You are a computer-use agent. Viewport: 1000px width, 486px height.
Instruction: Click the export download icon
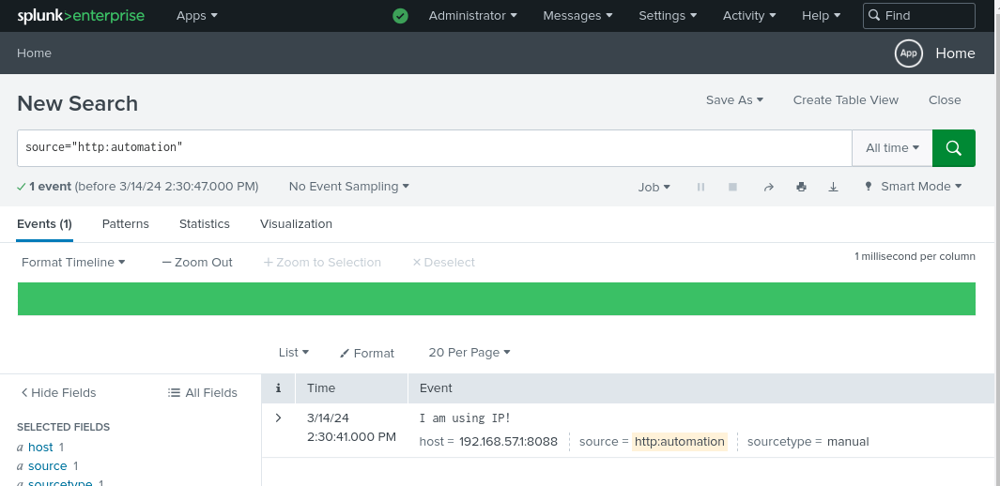pos(833,187)
